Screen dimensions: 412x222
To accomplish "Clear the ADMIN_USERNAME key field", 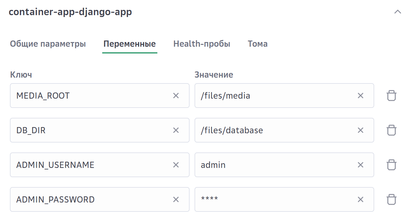I will [x=176, y=165].
